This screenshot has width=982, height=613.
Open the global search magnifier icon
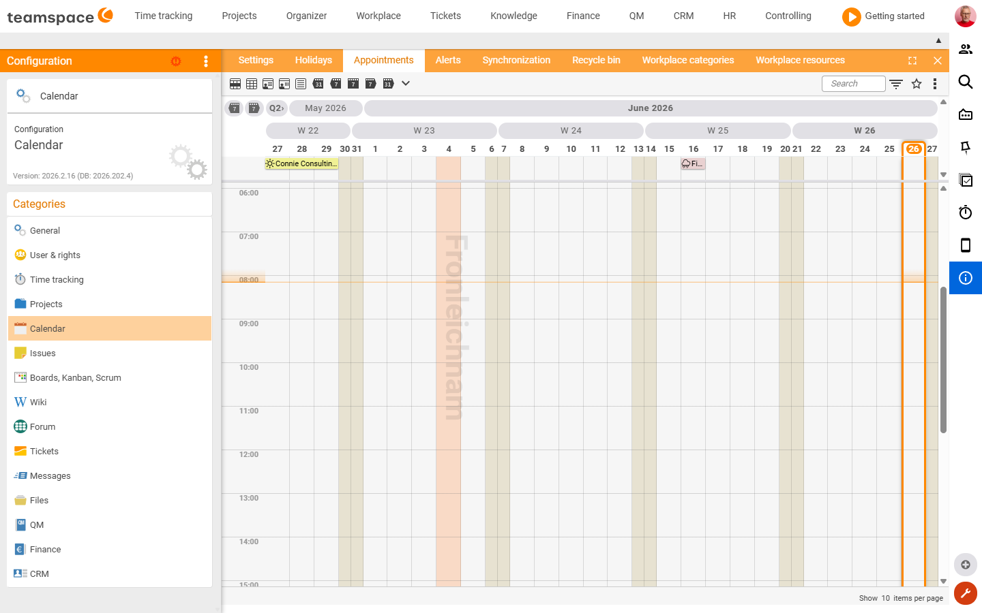pyautogui.click(x=966, y=82)
